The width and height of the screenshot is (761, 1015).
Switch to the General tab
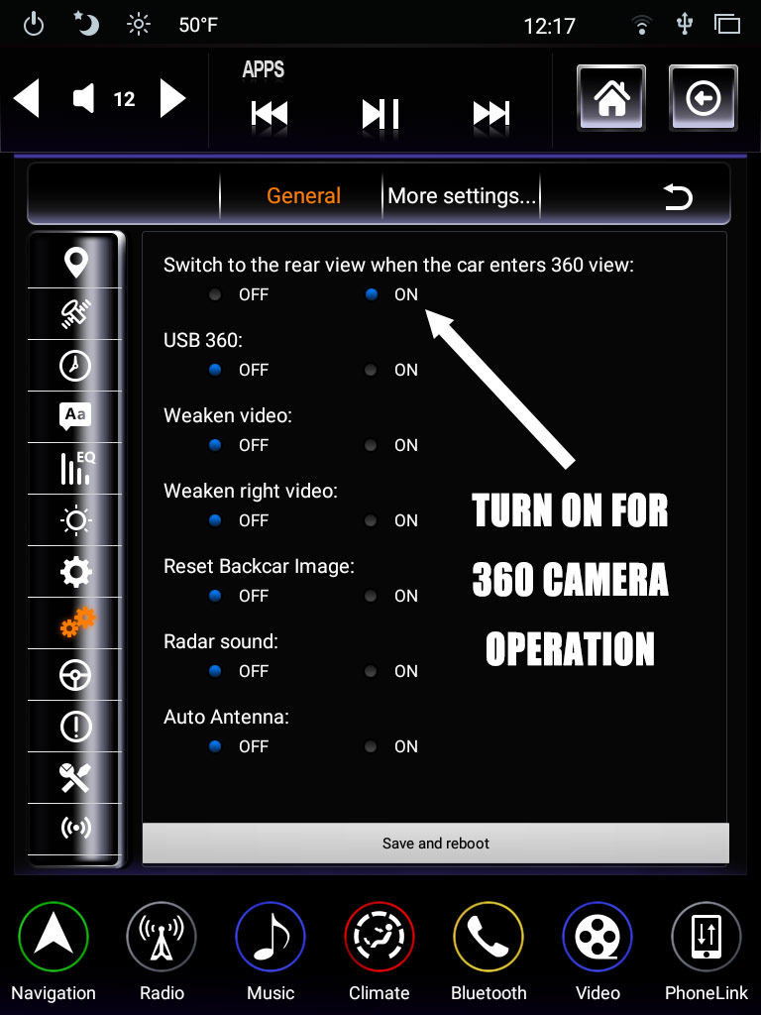[x=303, y=195]
